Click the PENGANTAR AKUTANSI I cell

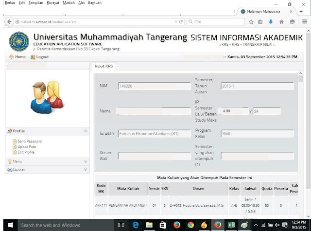click(x=127, y=205)
